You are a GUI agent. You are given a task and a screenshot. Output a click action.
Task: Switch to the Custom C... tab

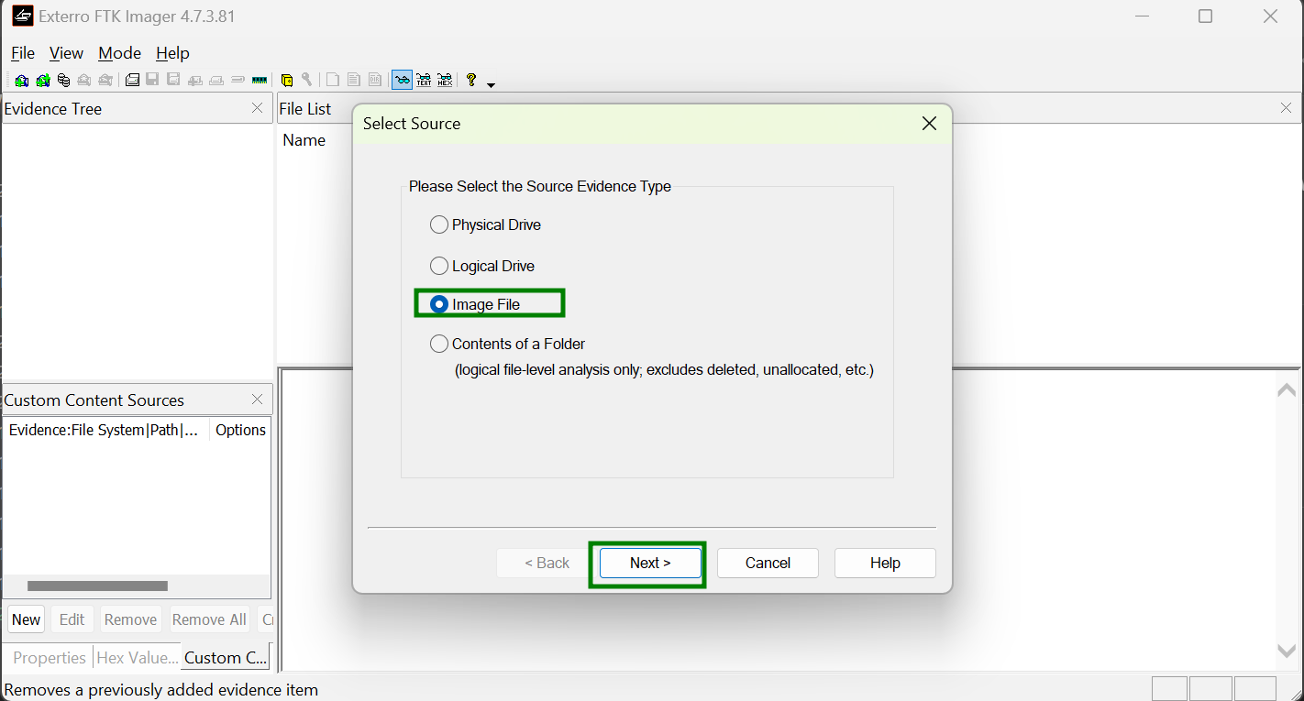pyautogui.click(x=226, y=658)
